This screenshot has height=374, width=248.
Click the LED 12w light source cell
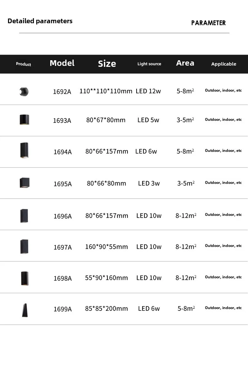click(x=148, y=91)
